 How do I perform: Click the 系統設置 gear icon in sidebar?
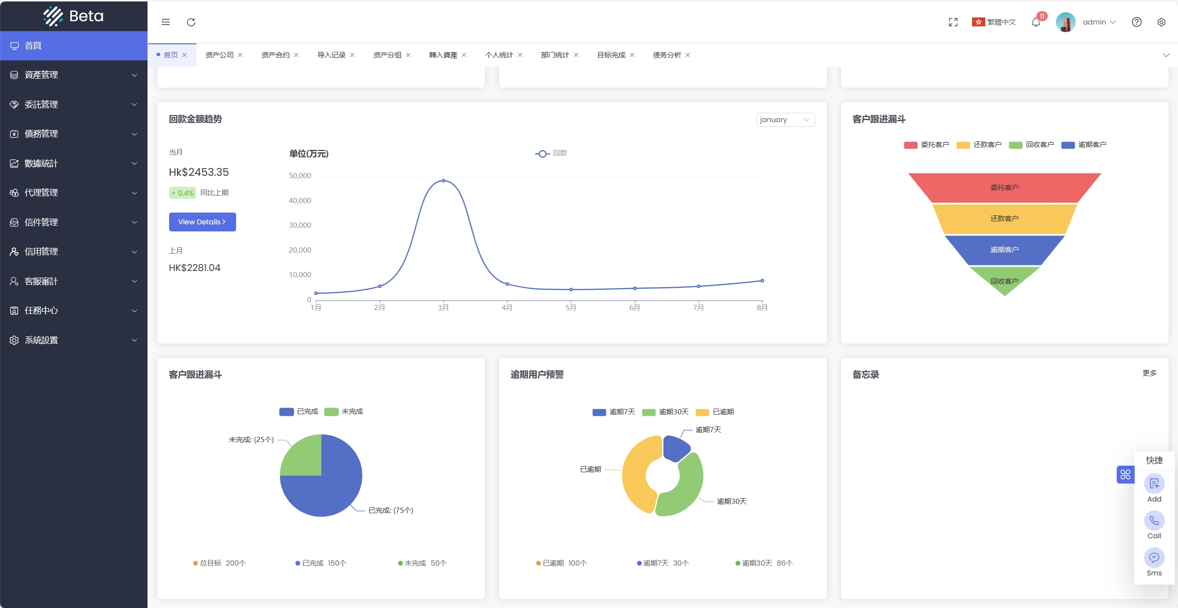click(x=14, y=340)
